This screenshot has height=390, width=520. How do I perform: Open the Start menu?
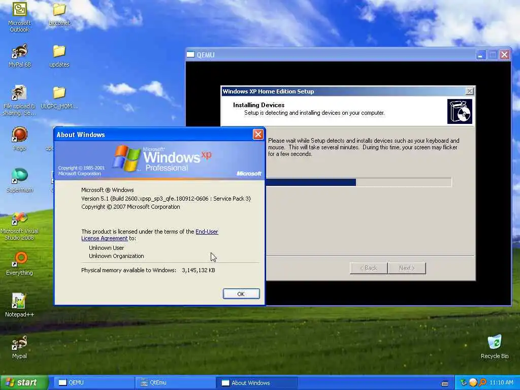pos(24,383)
